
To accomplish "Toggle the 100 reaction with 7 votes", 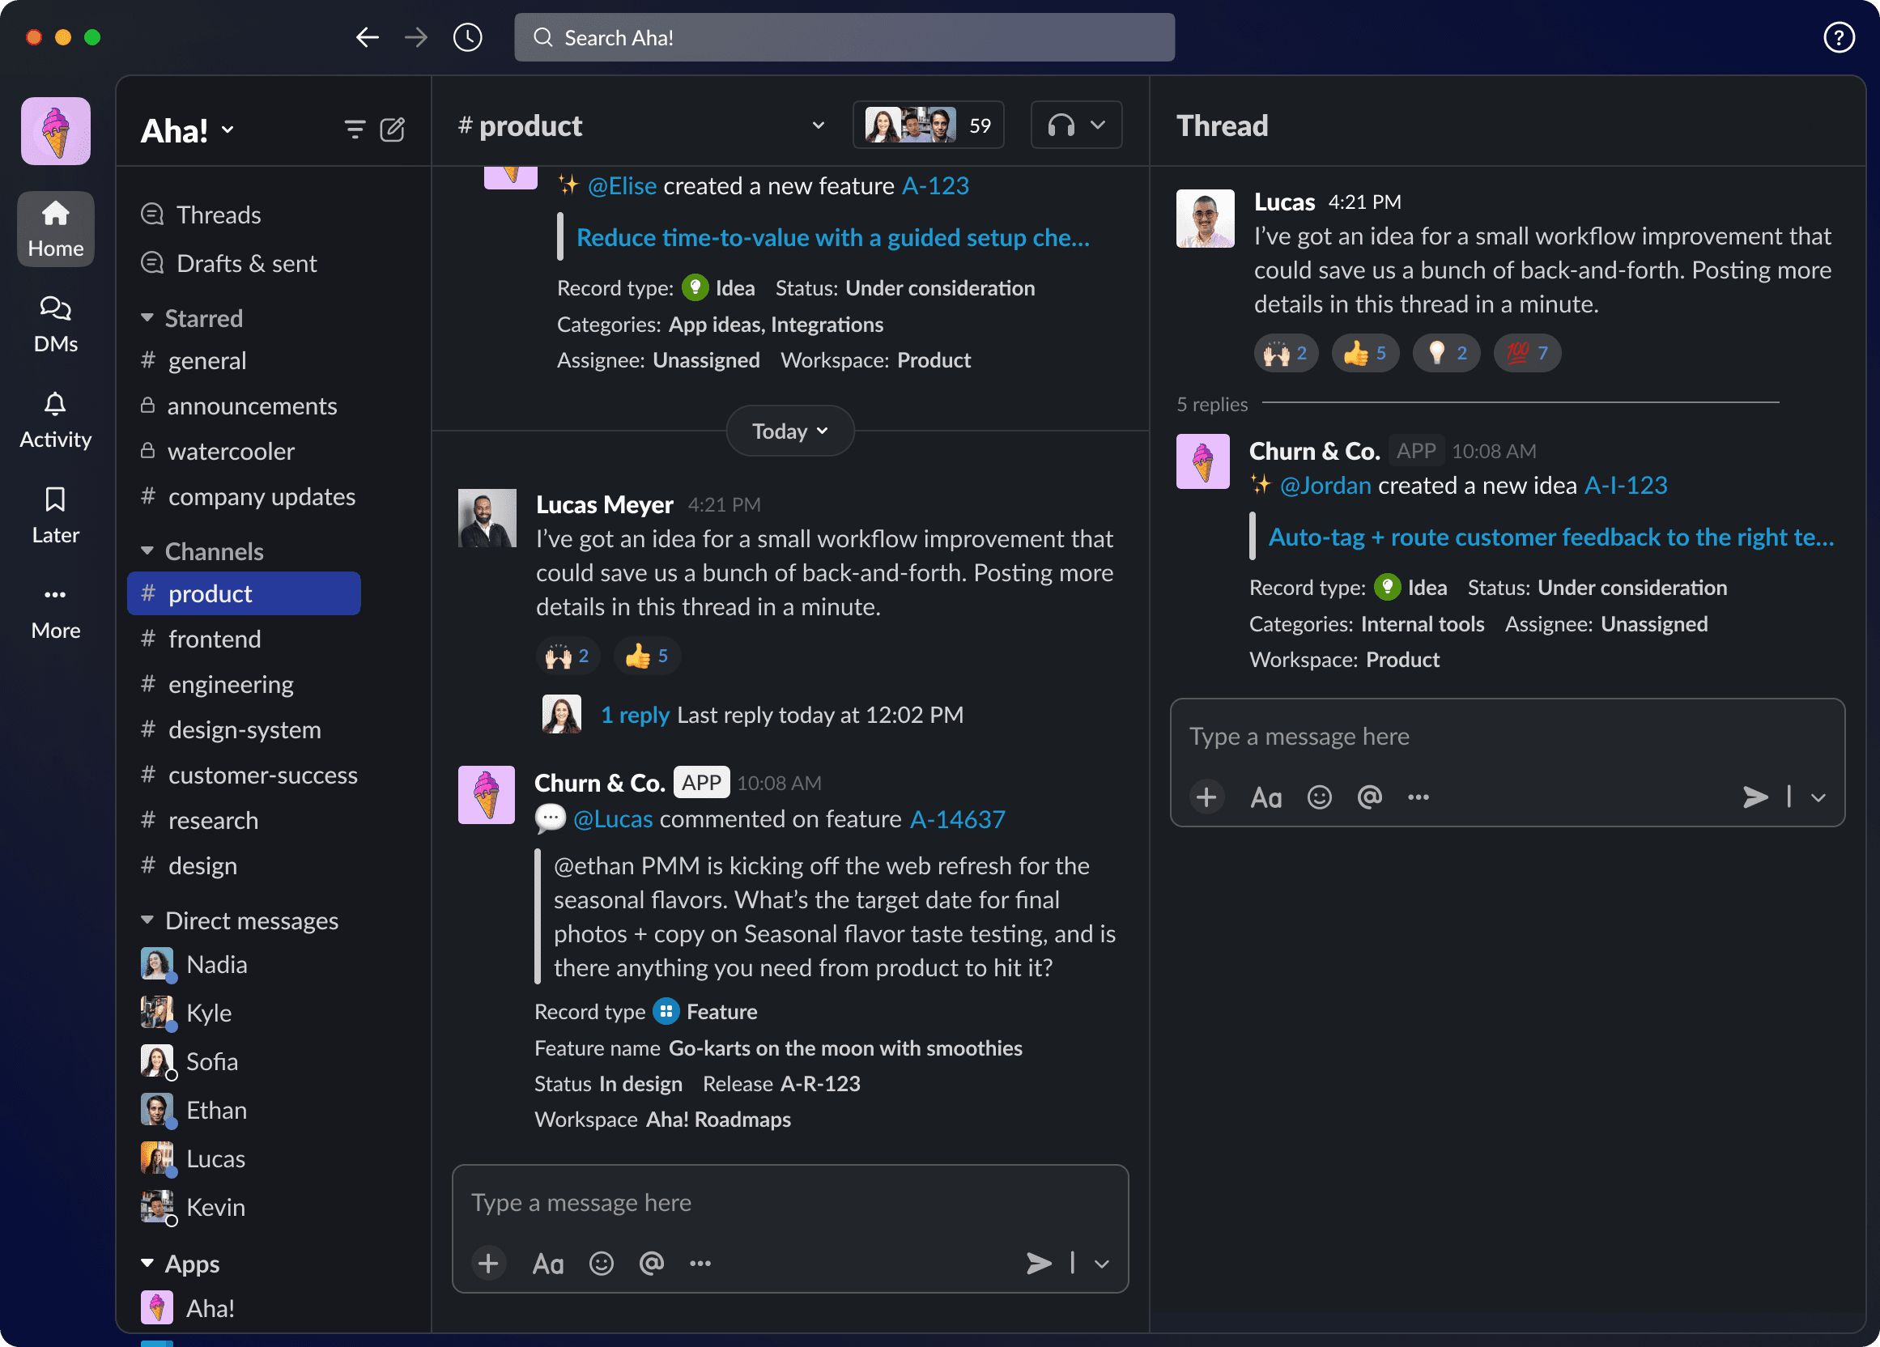I will (1527, 353).
